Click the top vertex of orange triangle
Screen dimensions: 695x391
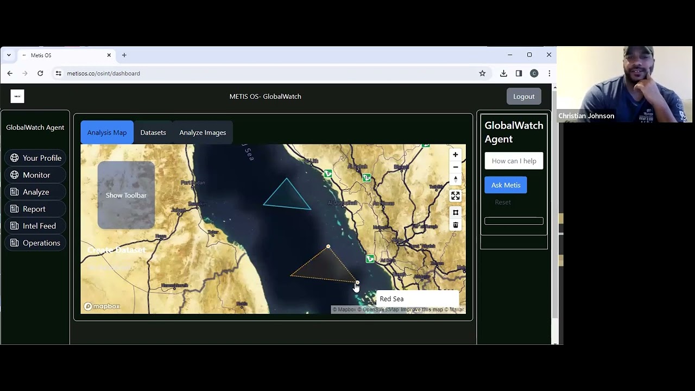coord(328,247)
